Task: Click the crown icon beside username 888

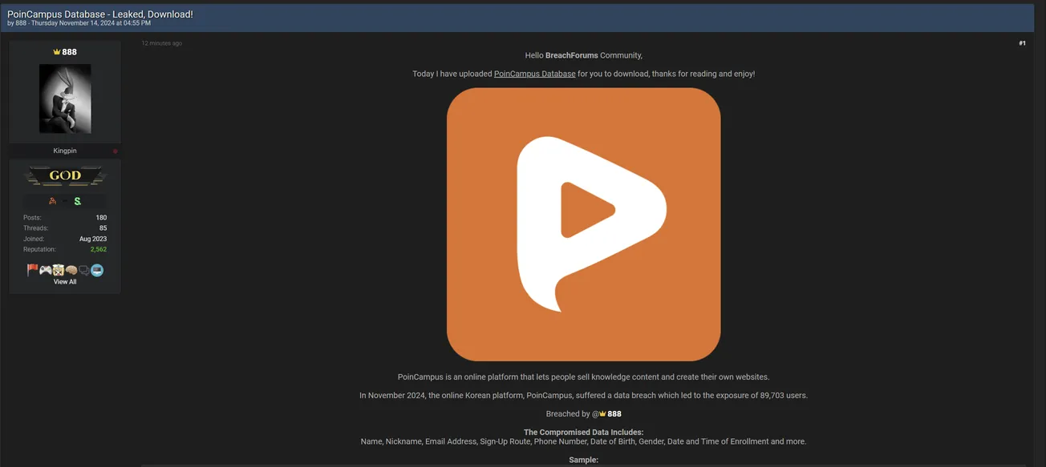Action: 56,51
